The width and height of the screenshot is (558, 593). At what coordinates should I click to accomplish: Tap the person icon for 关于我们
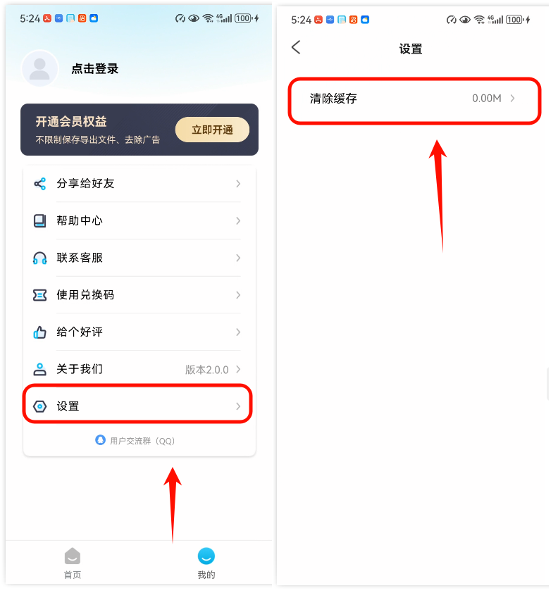pos(39,369)
